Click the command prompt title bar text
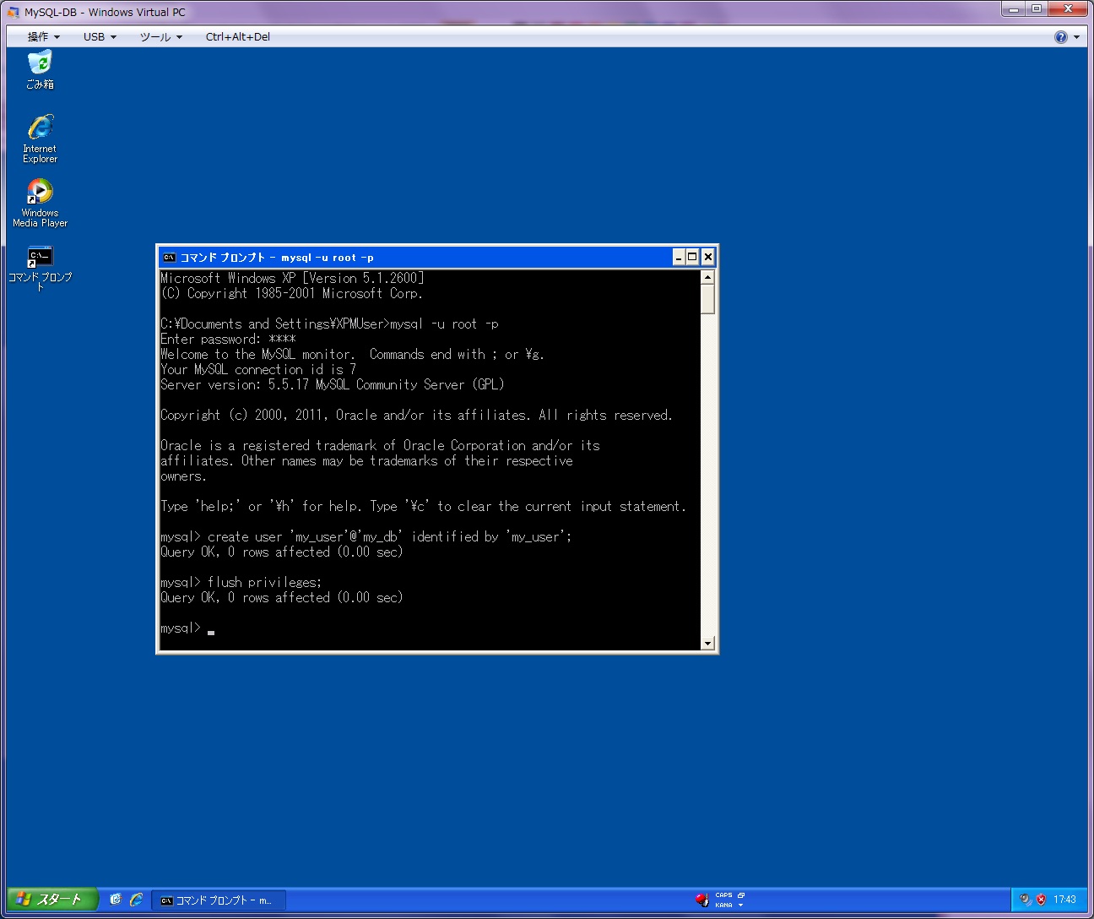 pyautogui.click(x=277, y=258)
